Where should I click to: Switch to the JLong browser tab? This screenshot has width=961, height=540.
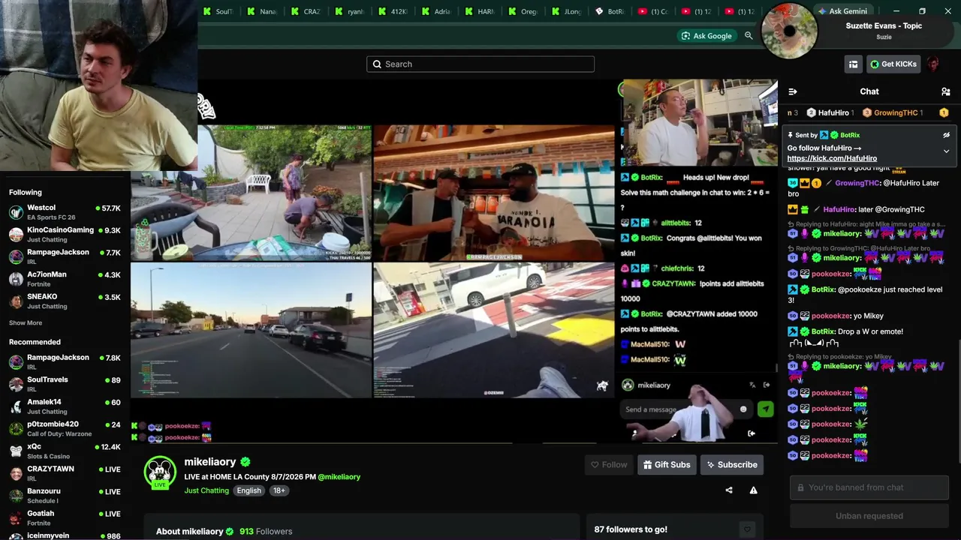pos(567,11)
